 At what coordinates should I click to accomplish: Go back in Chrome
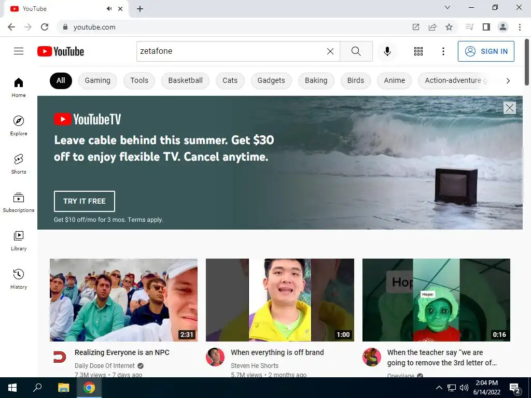pyautogui.click(x=11, y=27)
